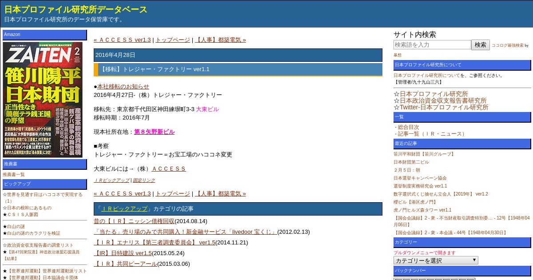Open 国会会議録 衆 本会議 44号 post
533x280 pixels.
coord(450,232)
